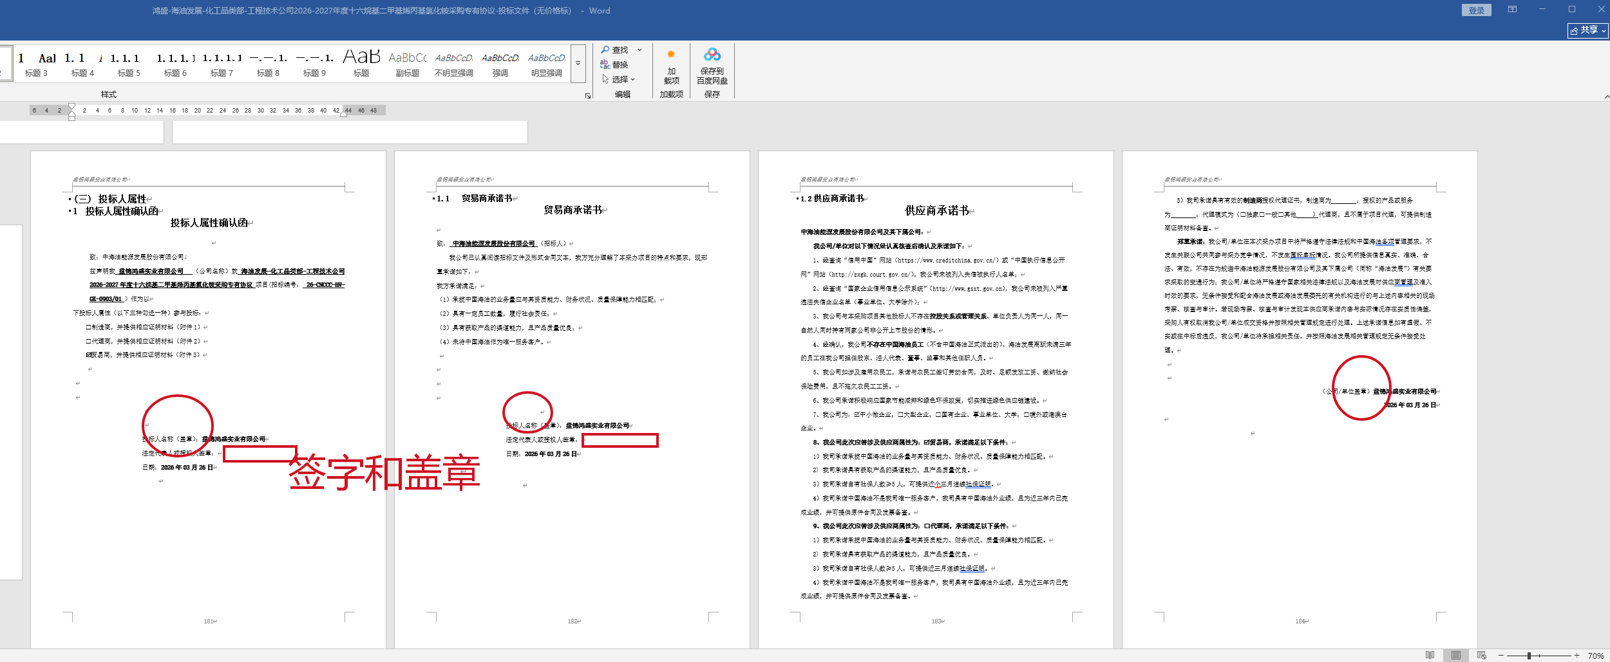Click the zoom slider handle in status bar
This screenshot has height=662, width=1610.
[x=1529, y=656]
